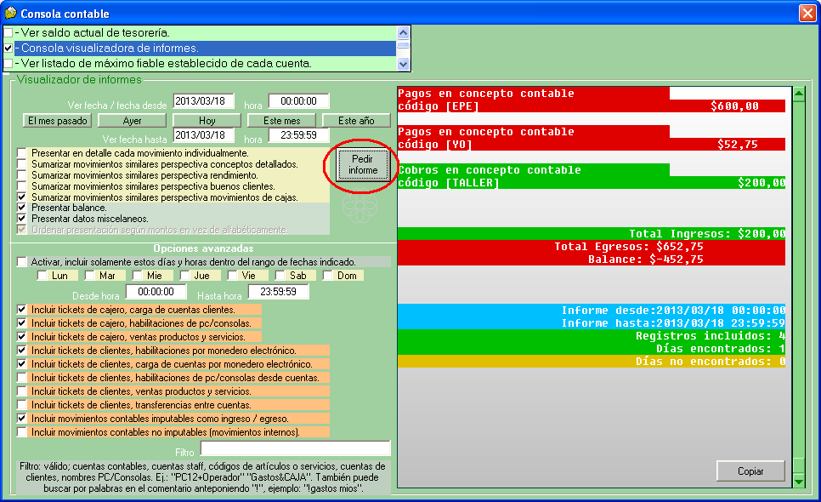This screenshot has width=821, height=502.
Task: Click the 'Días no encontrados: 0' line
Action: click(x=592, y=361)
